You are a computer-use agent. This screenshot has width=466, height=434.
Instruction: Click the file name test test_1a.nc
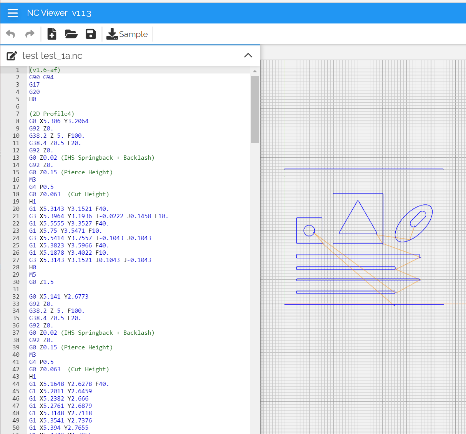52,56
